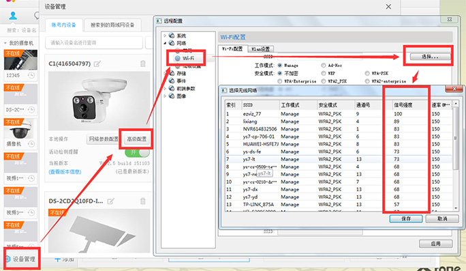This screenshot has width=466, height=271.
Task: Click the wireless network list vertical scrollbar
Action: (456, 156)
